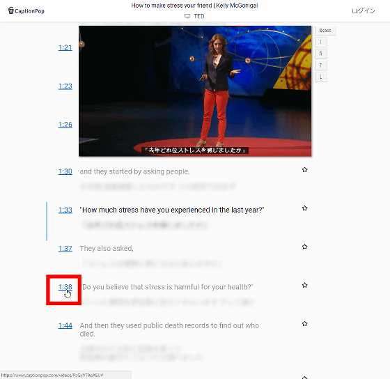Star the 'They also asked' caption

(x=305, y=247)
